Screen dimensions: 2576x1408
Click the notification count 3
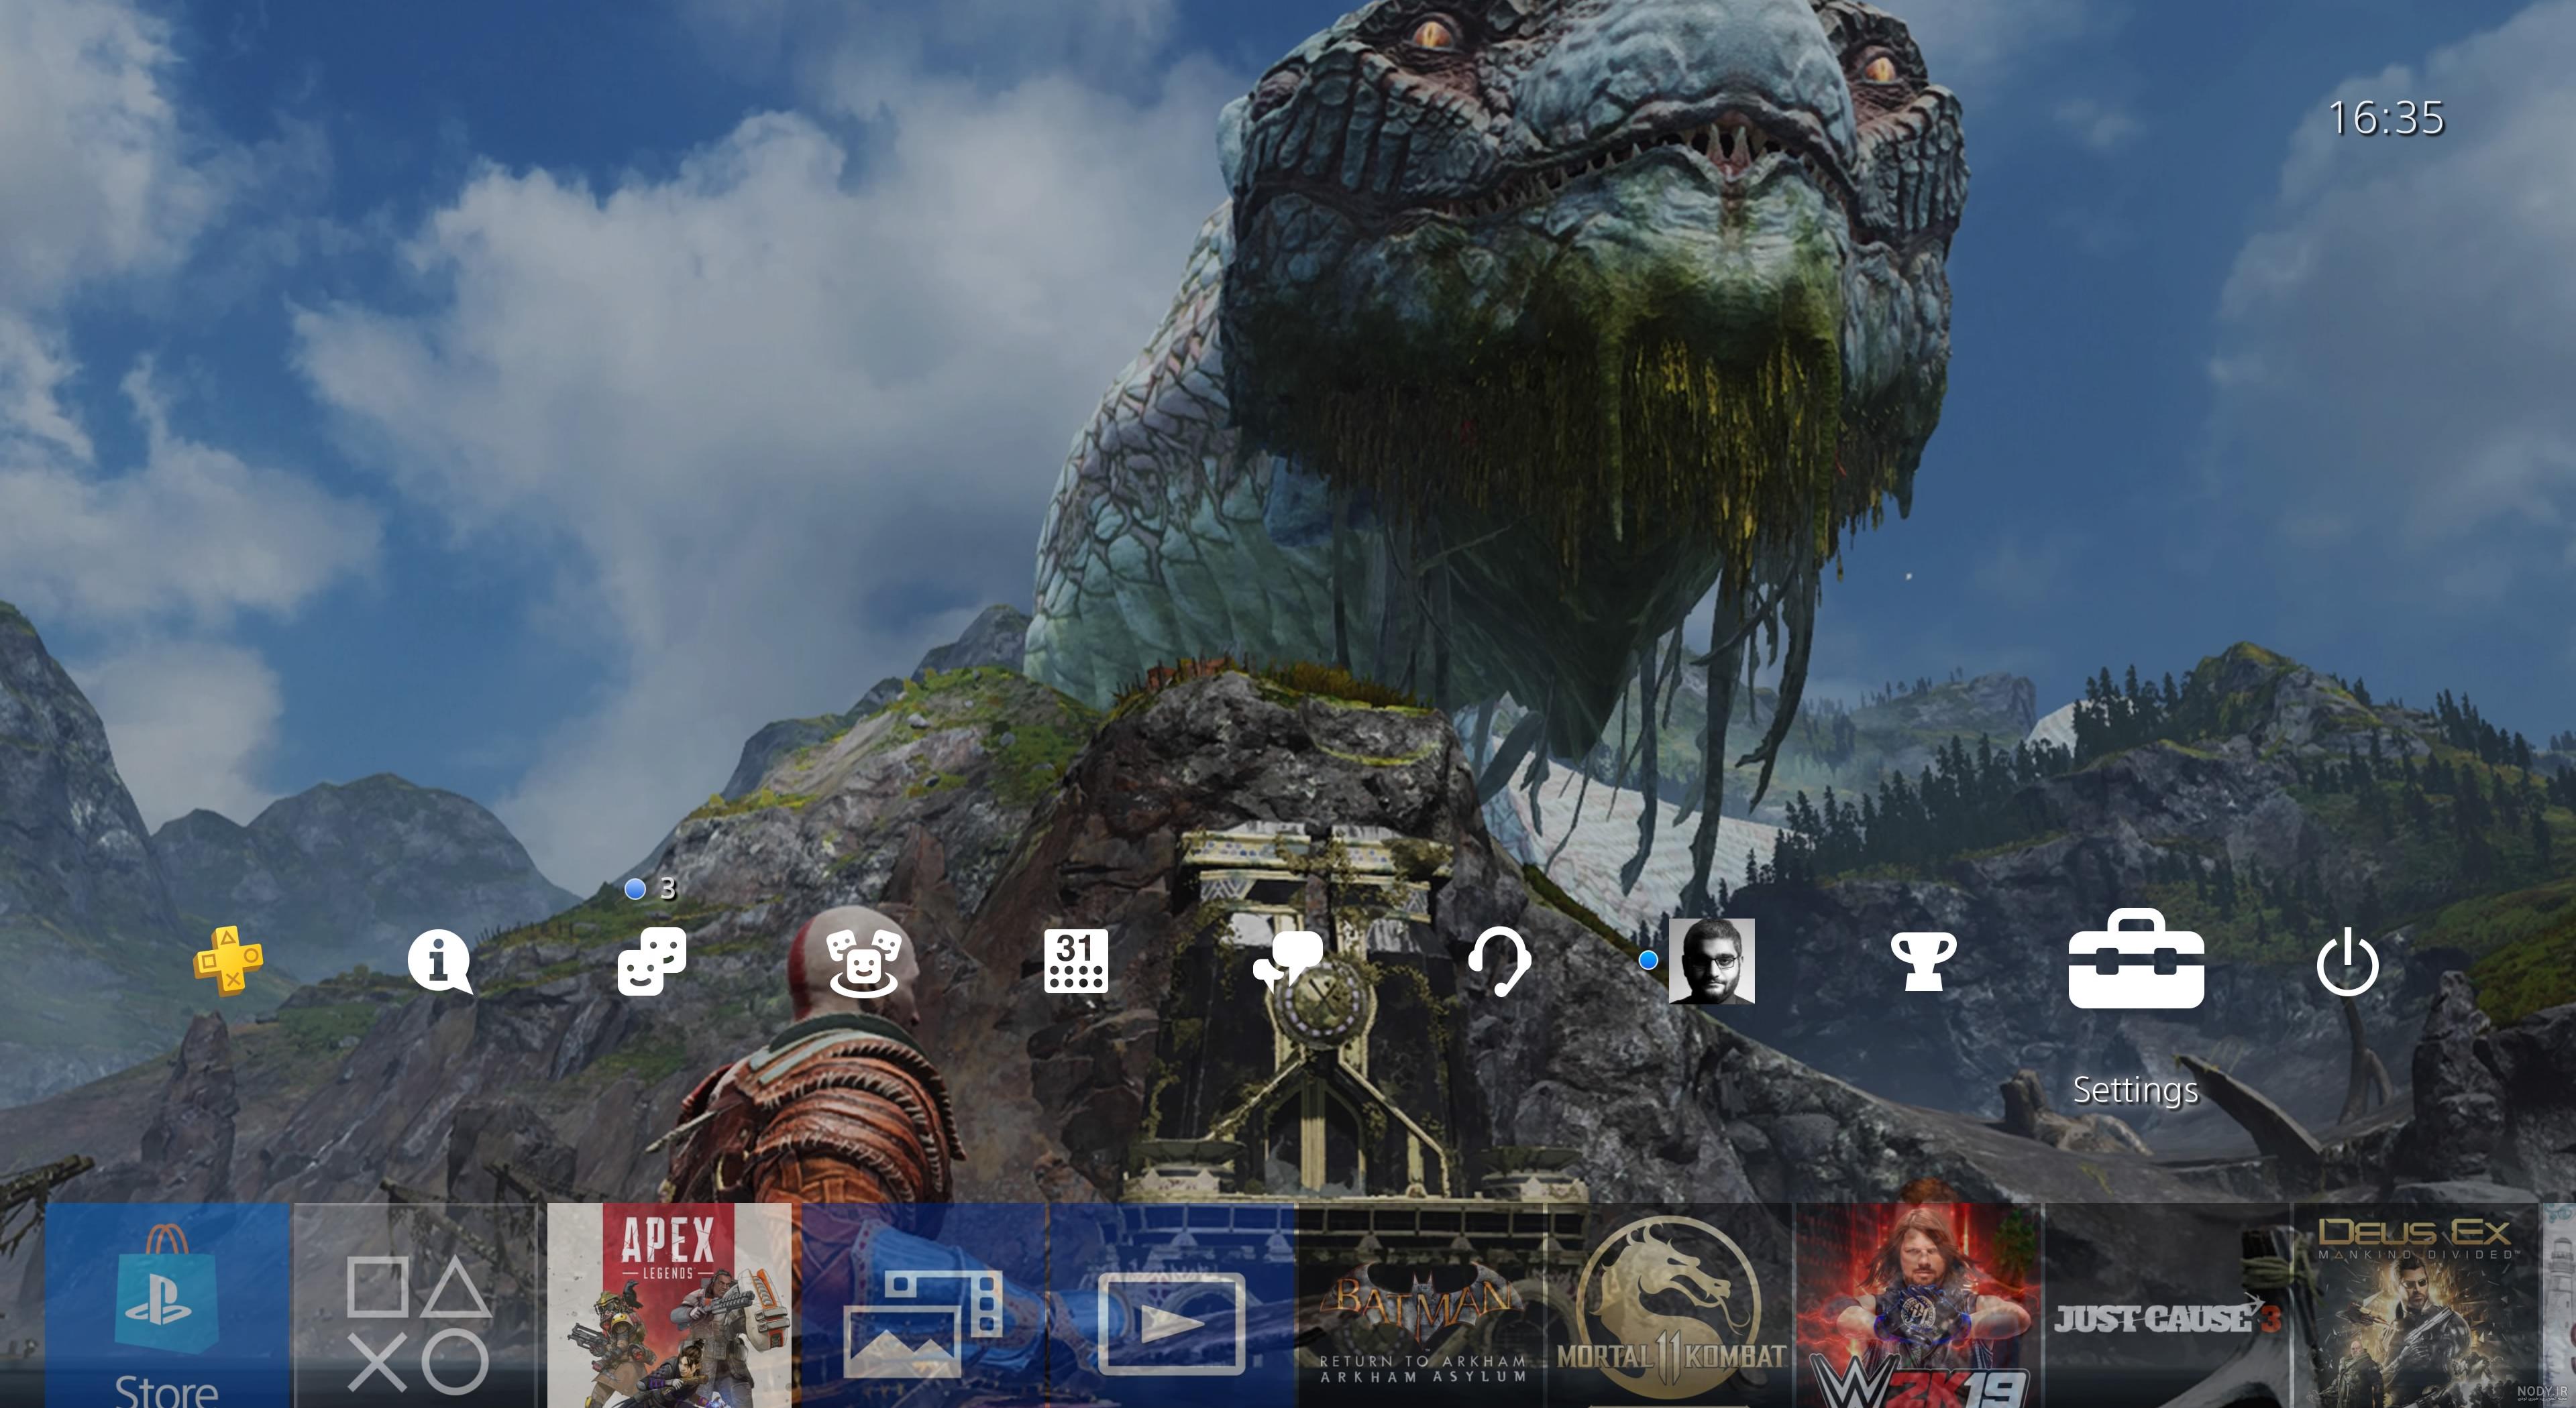[x=668, y=888]
